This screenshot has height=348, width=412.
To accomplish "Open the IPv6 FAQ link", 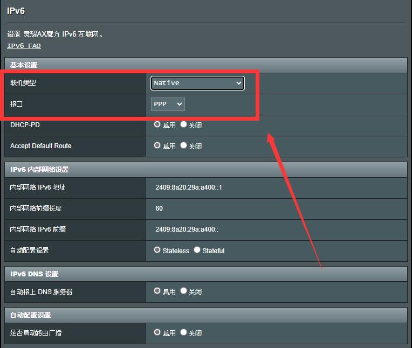I will tap(24, 46).
